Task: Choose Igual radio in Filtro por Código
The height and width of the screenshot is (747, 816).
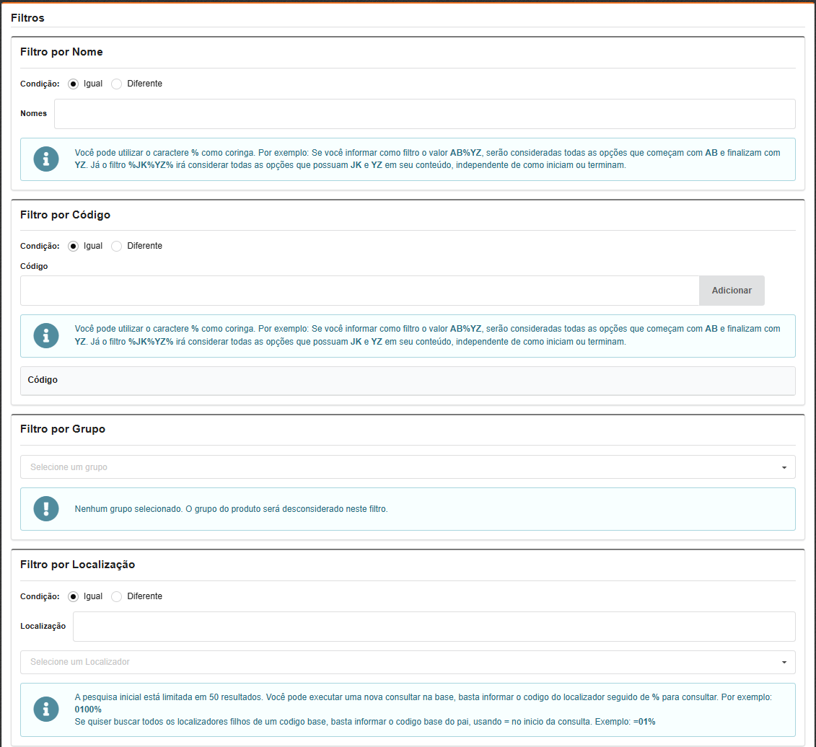Action: 73,246
